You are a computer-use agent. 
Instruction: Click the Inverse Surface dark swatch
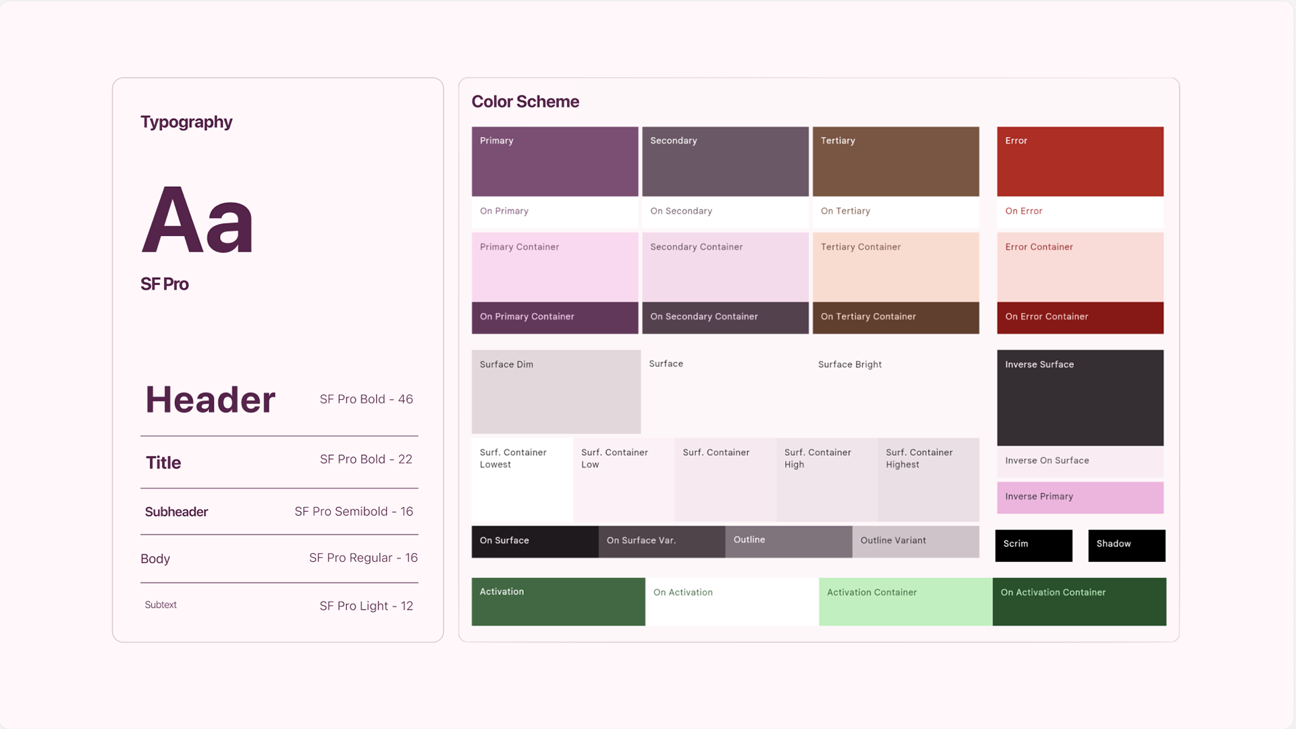[1080, 398]
